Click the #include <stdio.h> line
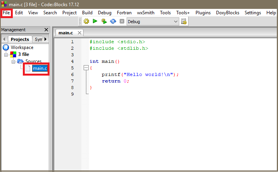Viewport: 278px width, 172px height. pyautogui.click(x=117, y=42)
